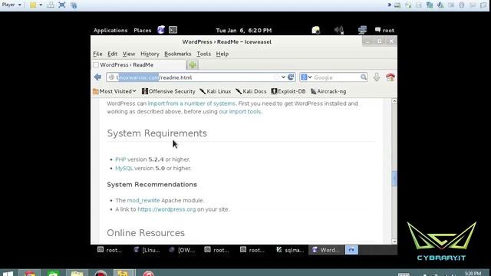Click the page scrollbar down arrow
Viewport: 491px width, 276px height.
[x=394, y=242]
